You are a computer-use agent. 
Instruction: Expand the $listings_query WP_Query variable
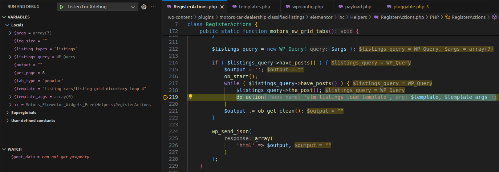(11, 57)
